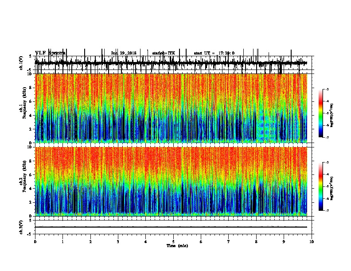Click the ch.2 colorbar 'log(PSD)' label
The image size is (351, 271).
[331, 188]
